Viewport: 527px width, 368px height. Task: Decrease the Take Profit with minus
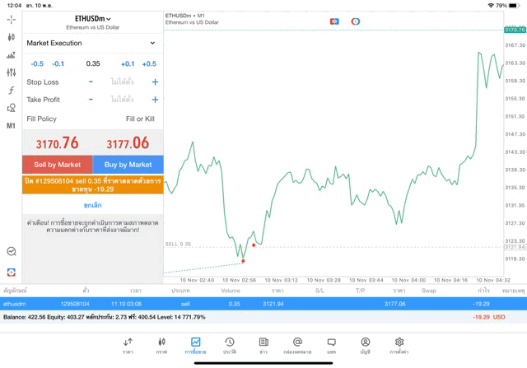click(91, 100)
